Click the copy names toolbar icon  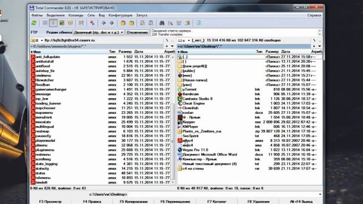[188, 23]
